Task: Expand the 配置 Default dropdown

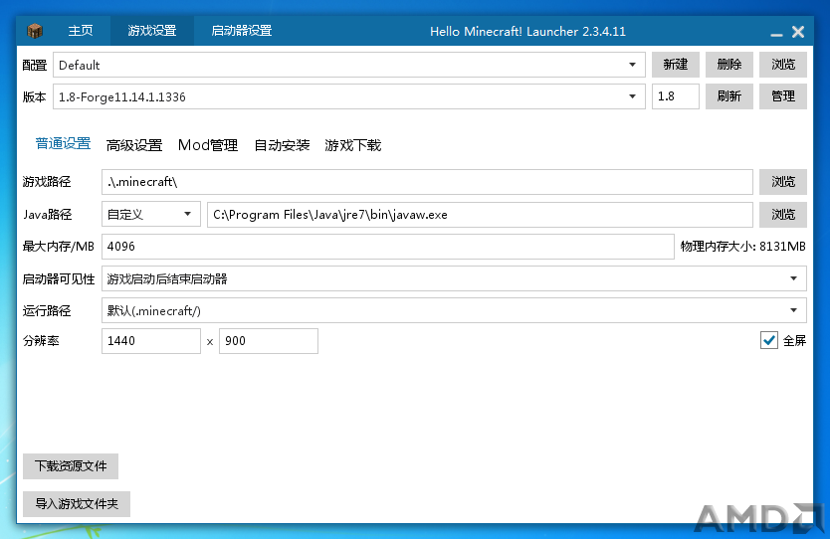Action: pos(349,65)
